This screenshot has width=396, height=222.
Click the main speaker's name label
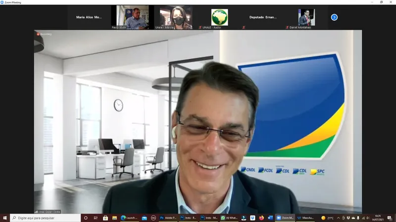click(48, 212)
